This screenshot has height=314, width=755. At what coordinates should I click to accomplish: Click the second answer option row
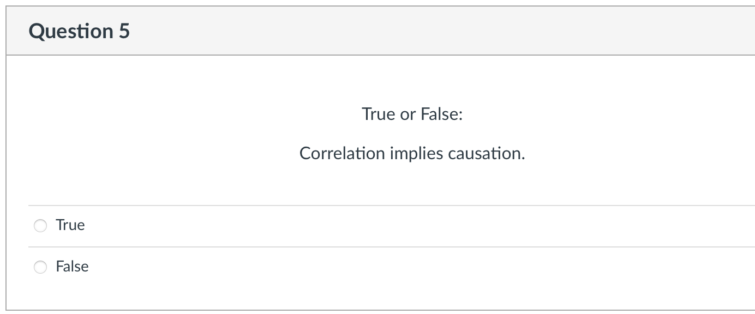218,267
